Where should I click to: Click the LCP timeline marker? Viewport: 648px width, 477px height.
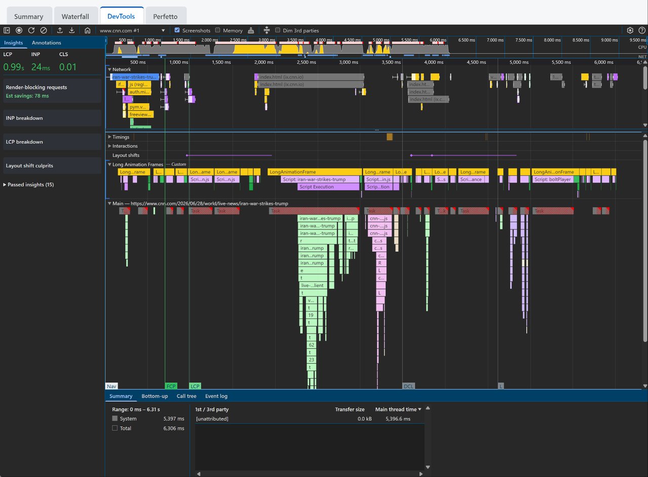(195, 386)
